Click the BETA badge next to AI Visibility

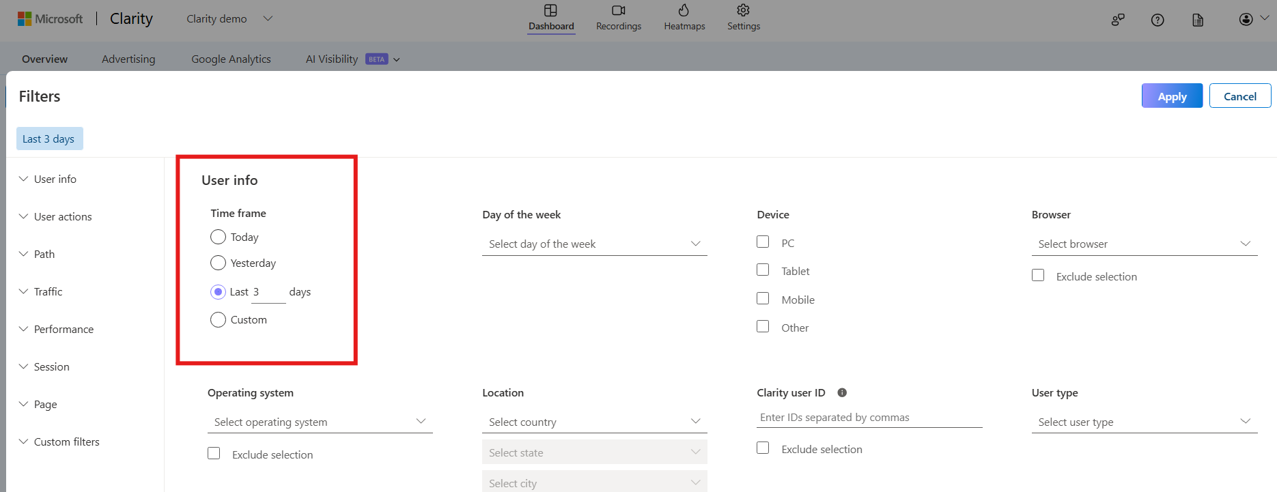377,59
